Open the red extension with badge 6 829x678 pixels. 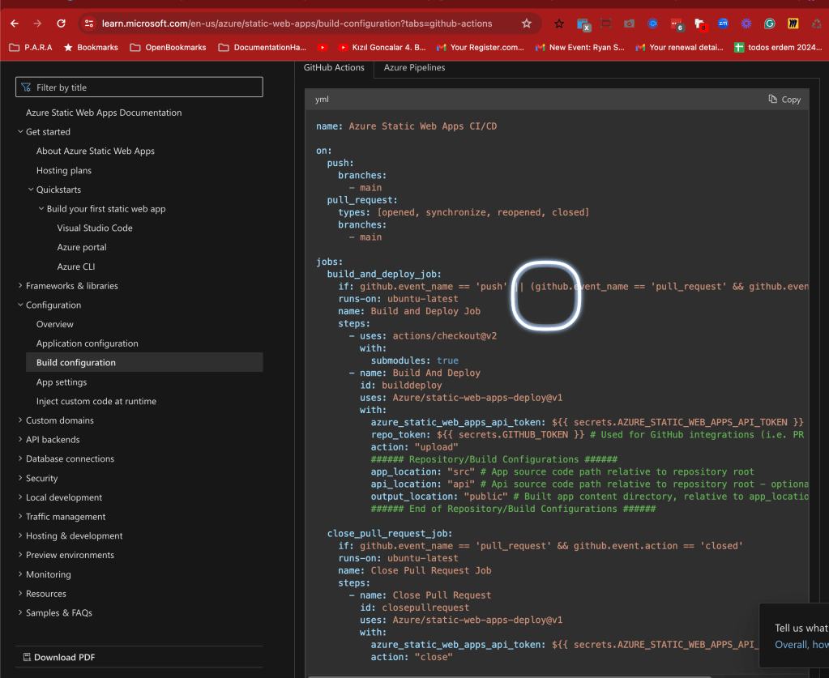(677, 24)
